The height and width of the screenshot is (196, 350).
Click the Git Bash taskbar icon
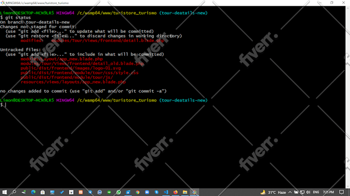[195, 192]
